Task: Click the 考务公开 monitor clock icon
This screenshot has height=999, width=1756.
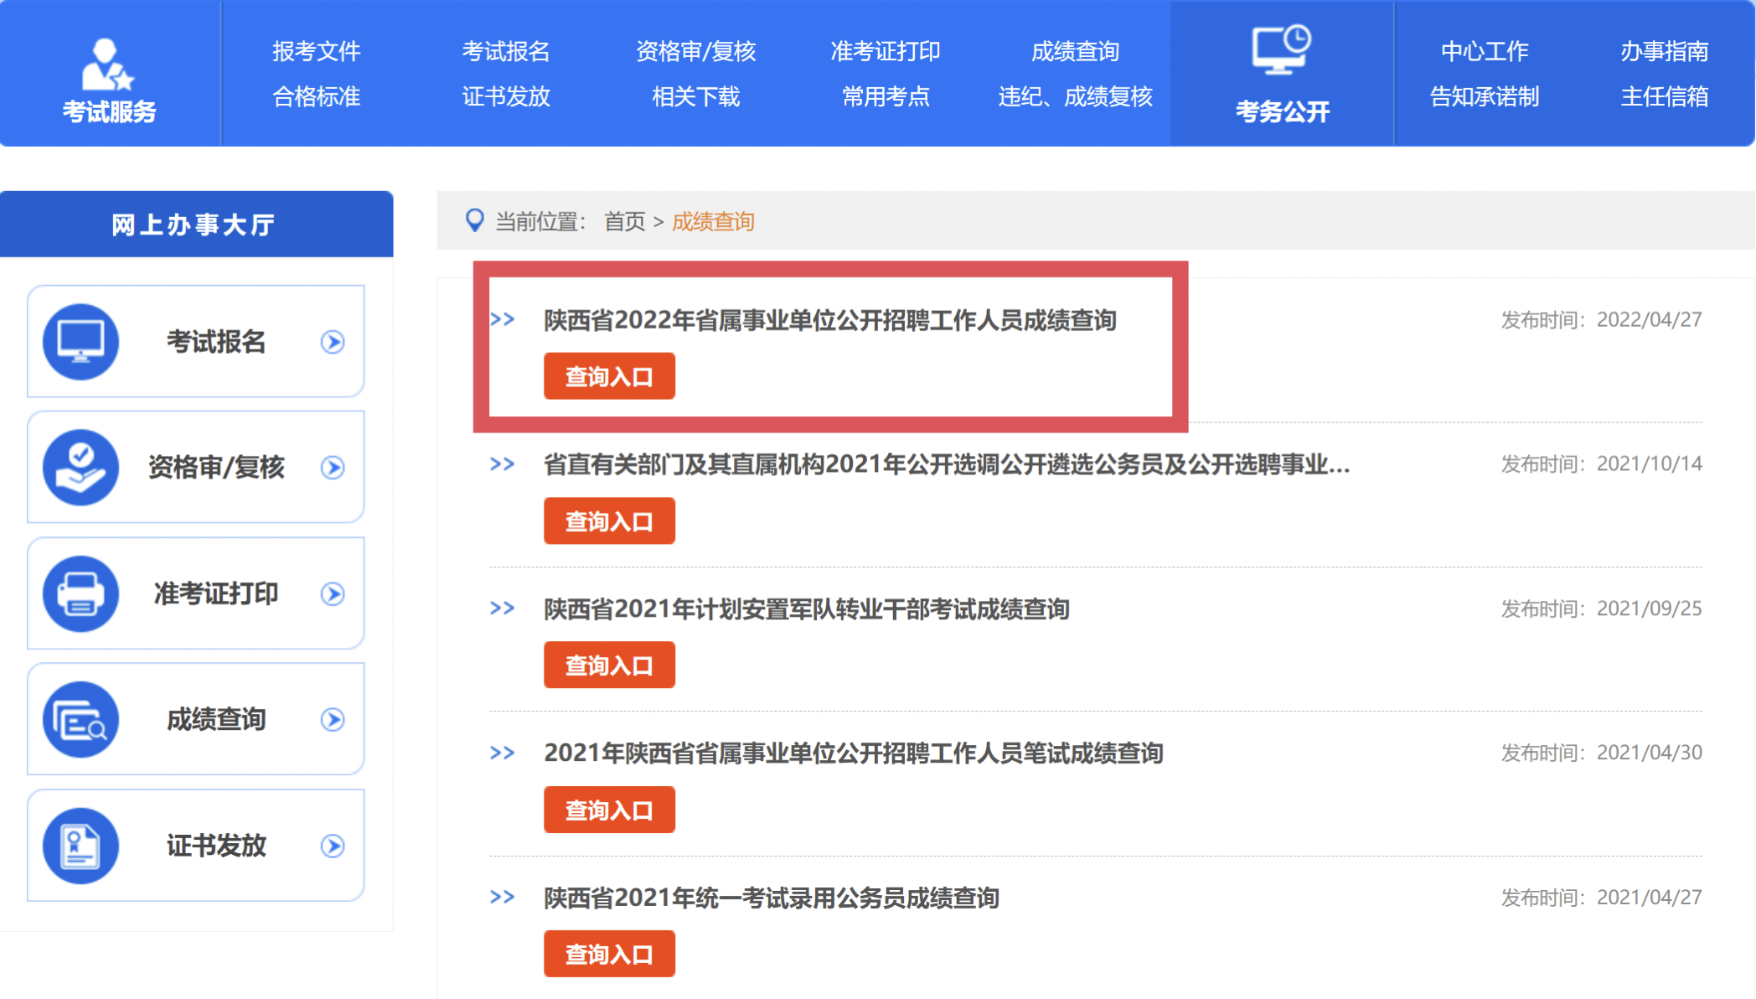Action: tap(1281, 49)
